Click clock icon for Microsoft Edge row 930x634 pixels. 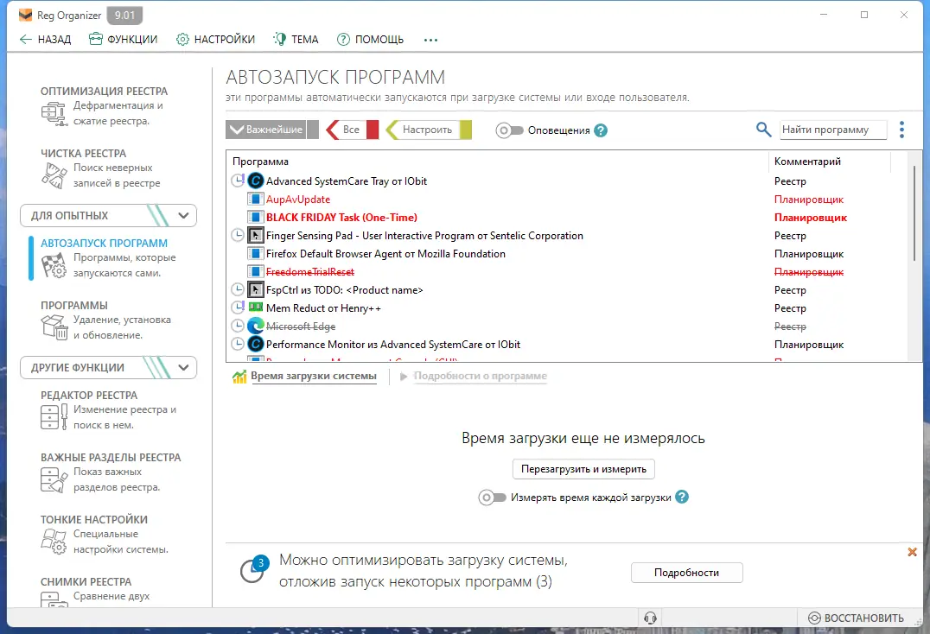238,326
